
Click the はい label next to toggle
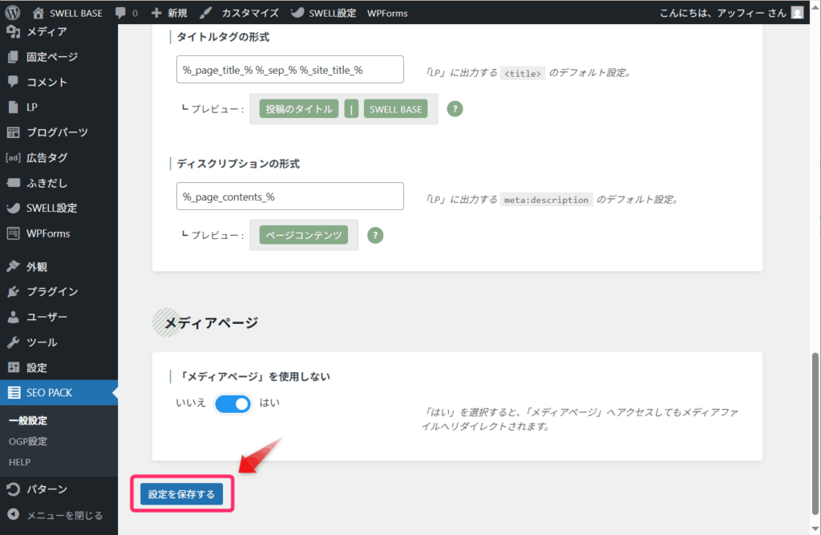pyautogui.click(x=269, y=403)
